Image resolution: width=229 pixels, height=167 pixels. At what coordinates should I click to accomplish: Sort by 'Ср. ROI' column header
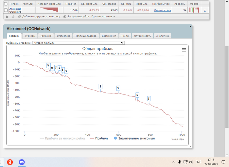pos(126,4)
